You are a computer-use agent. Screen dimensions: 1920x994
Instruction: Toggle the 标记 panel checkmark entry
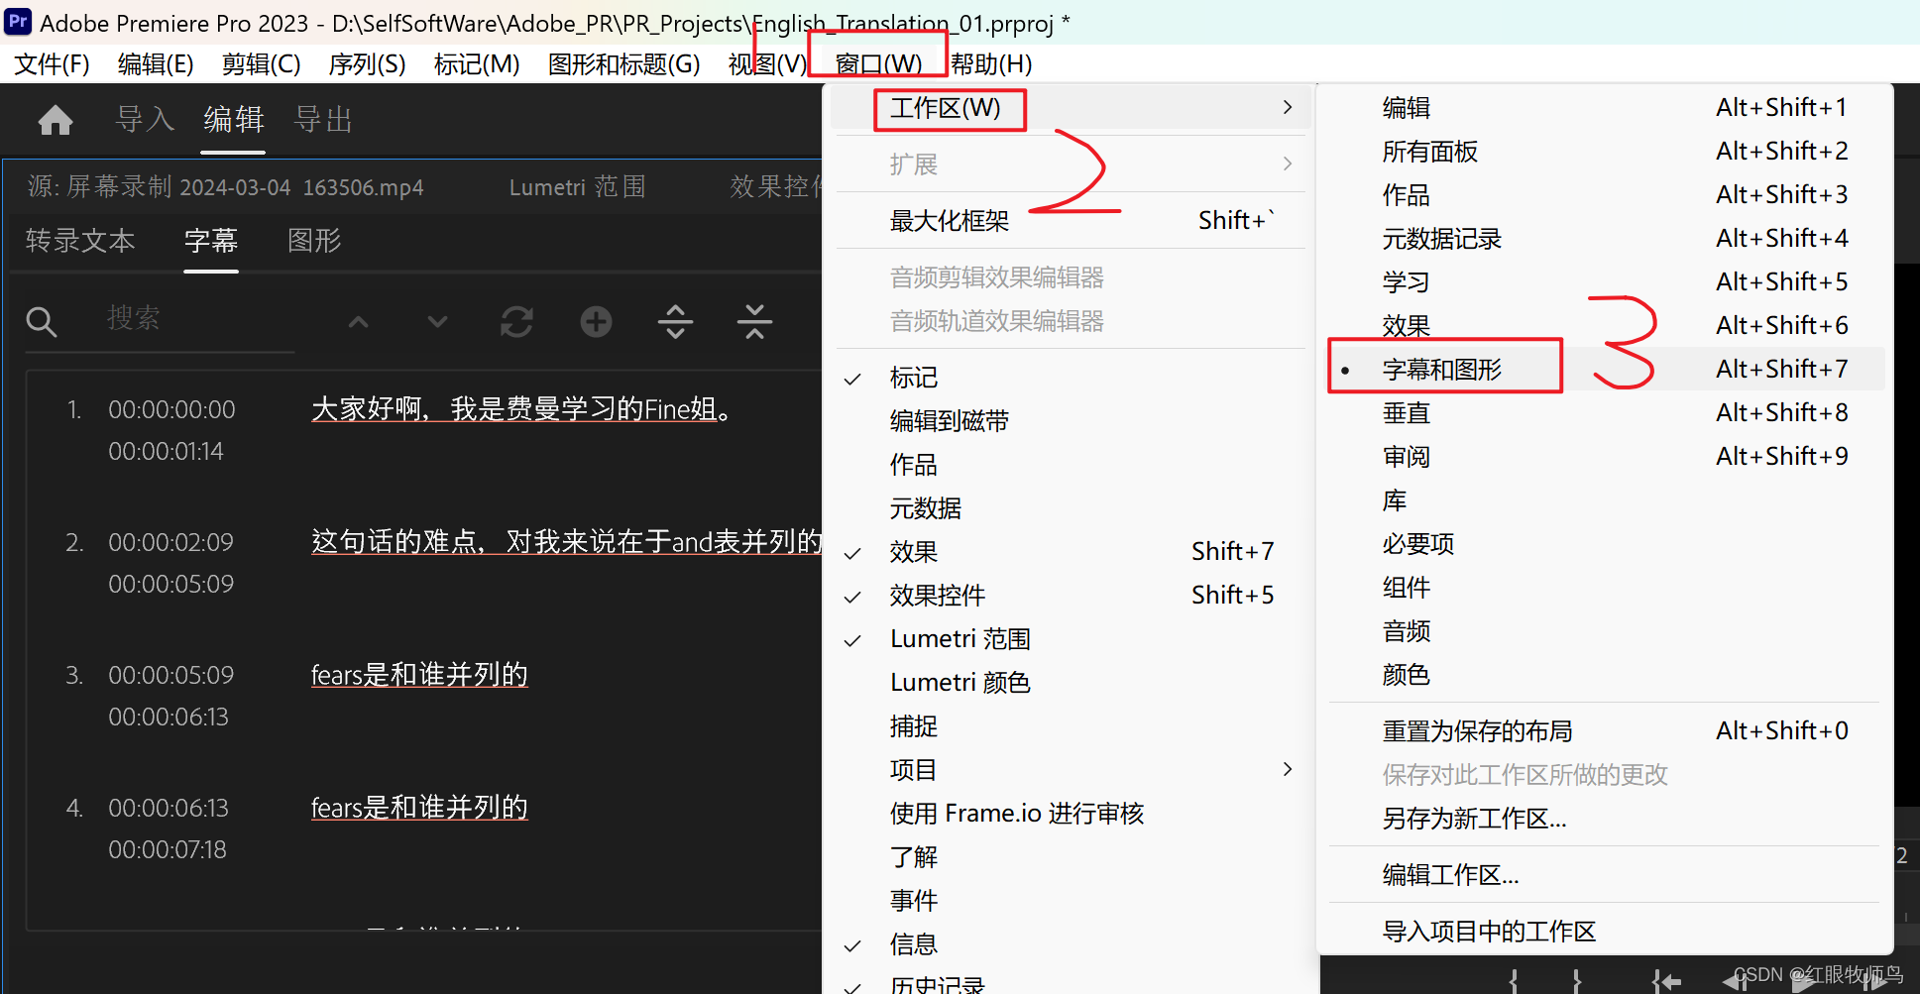[x=1071, y=378]
